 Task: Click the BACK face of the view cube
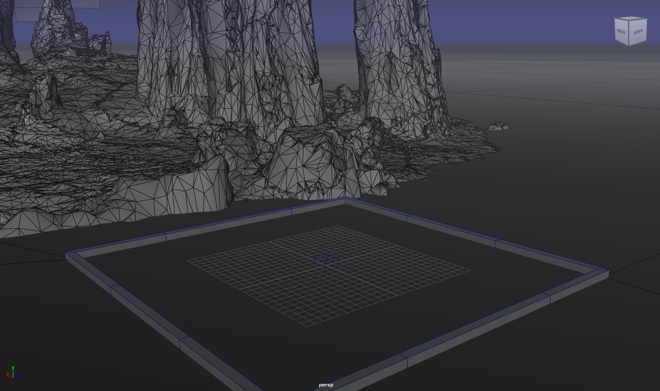click(x=621, y=32)
